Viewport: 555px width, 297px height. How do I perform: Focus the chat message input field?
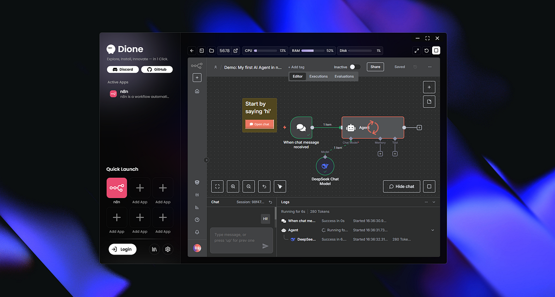241,241
